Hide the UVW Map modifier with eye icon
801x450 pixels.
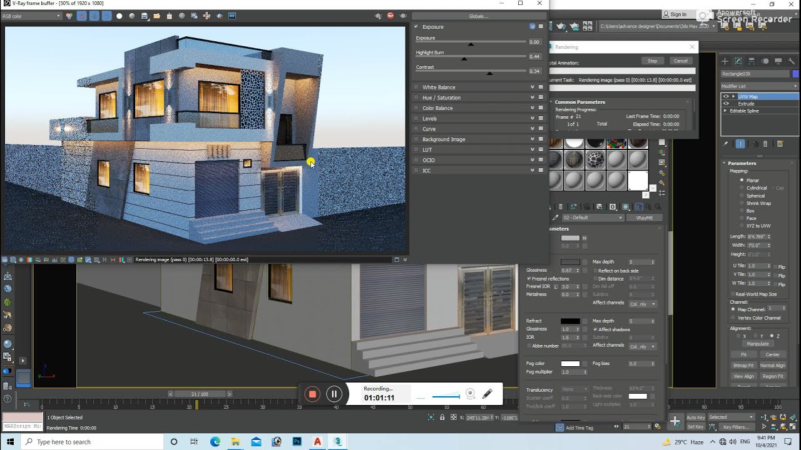pos(726,96)
